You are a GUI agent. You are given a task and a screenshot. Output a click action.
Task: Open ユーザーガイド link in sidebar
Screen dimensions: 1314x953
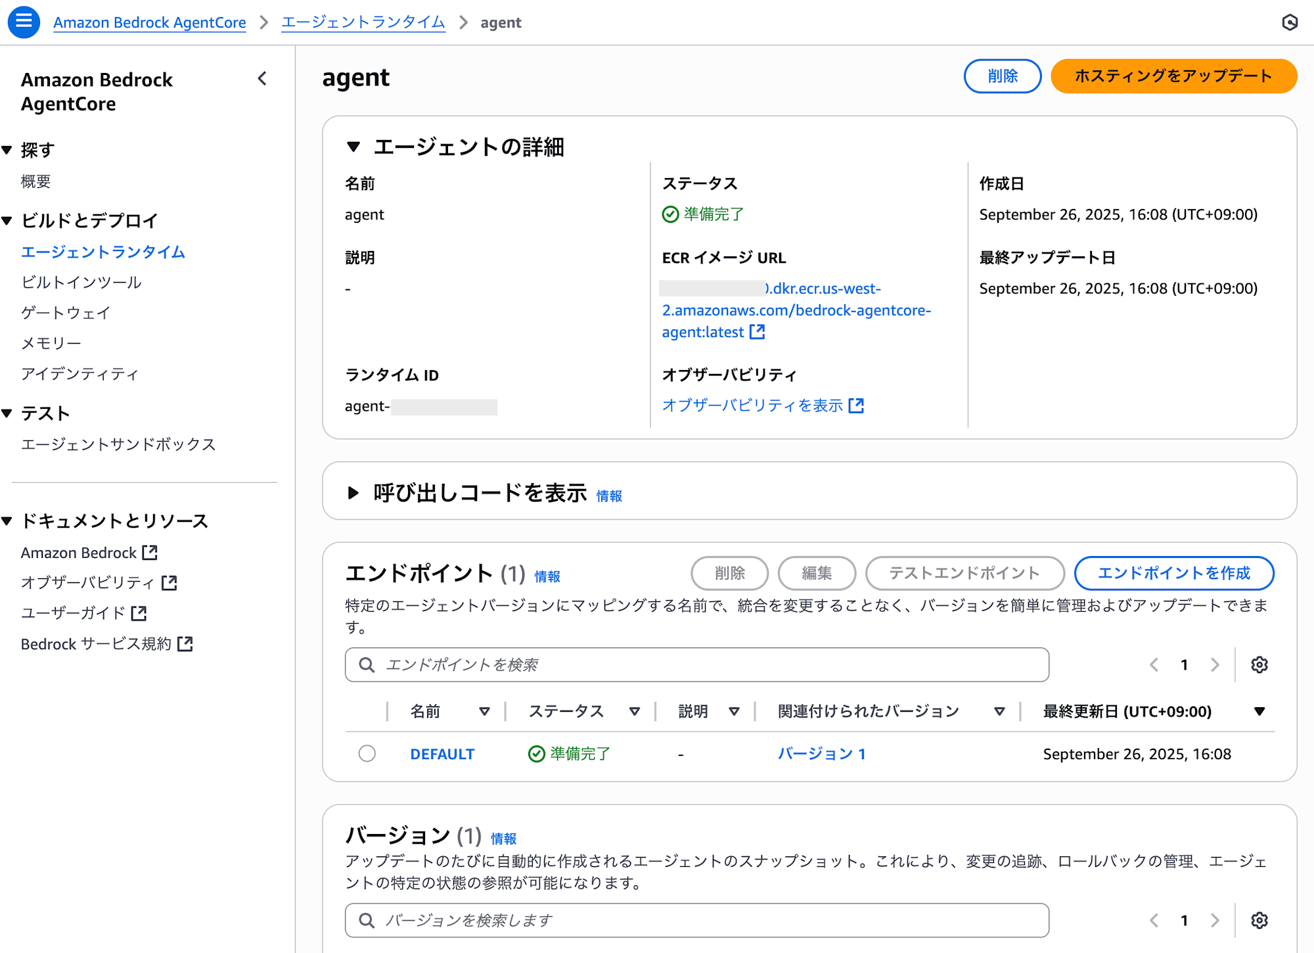click(73, 613)
